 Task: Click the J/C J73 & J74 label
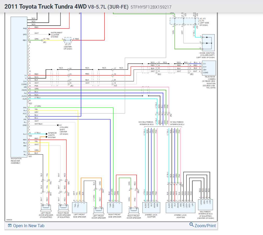204,22
